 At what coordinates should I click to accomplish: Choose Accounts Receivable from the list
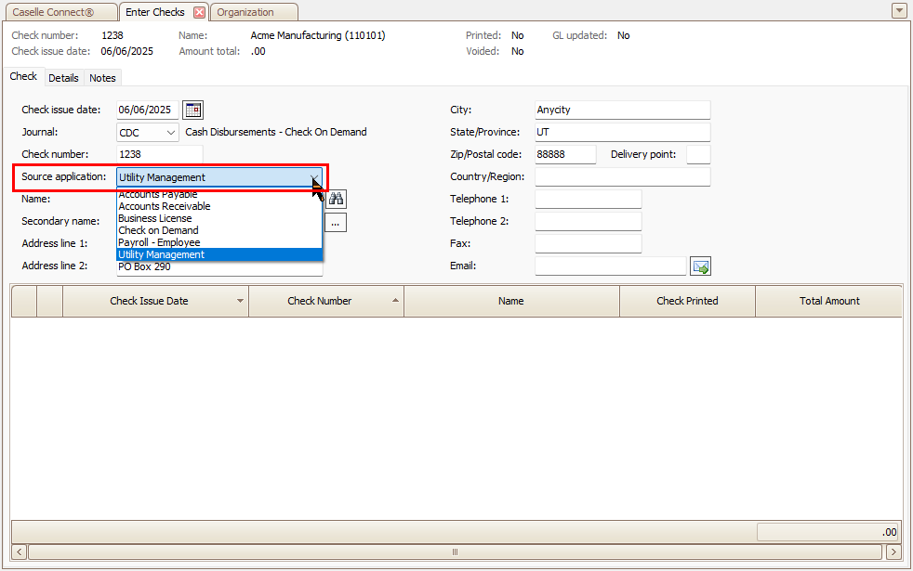pyautogui.click(x=165, y=206)
